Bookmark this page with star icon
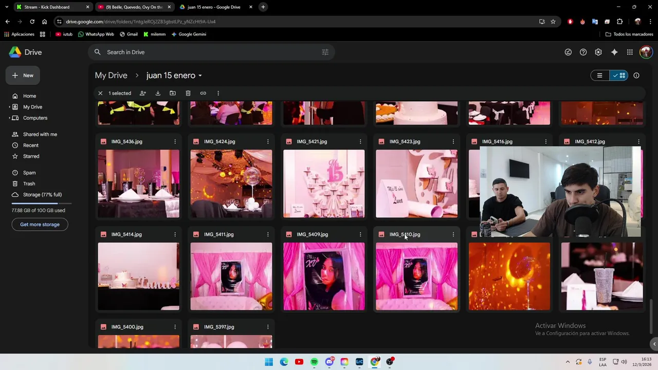658x370 pixels. click(x=553, y=22)
